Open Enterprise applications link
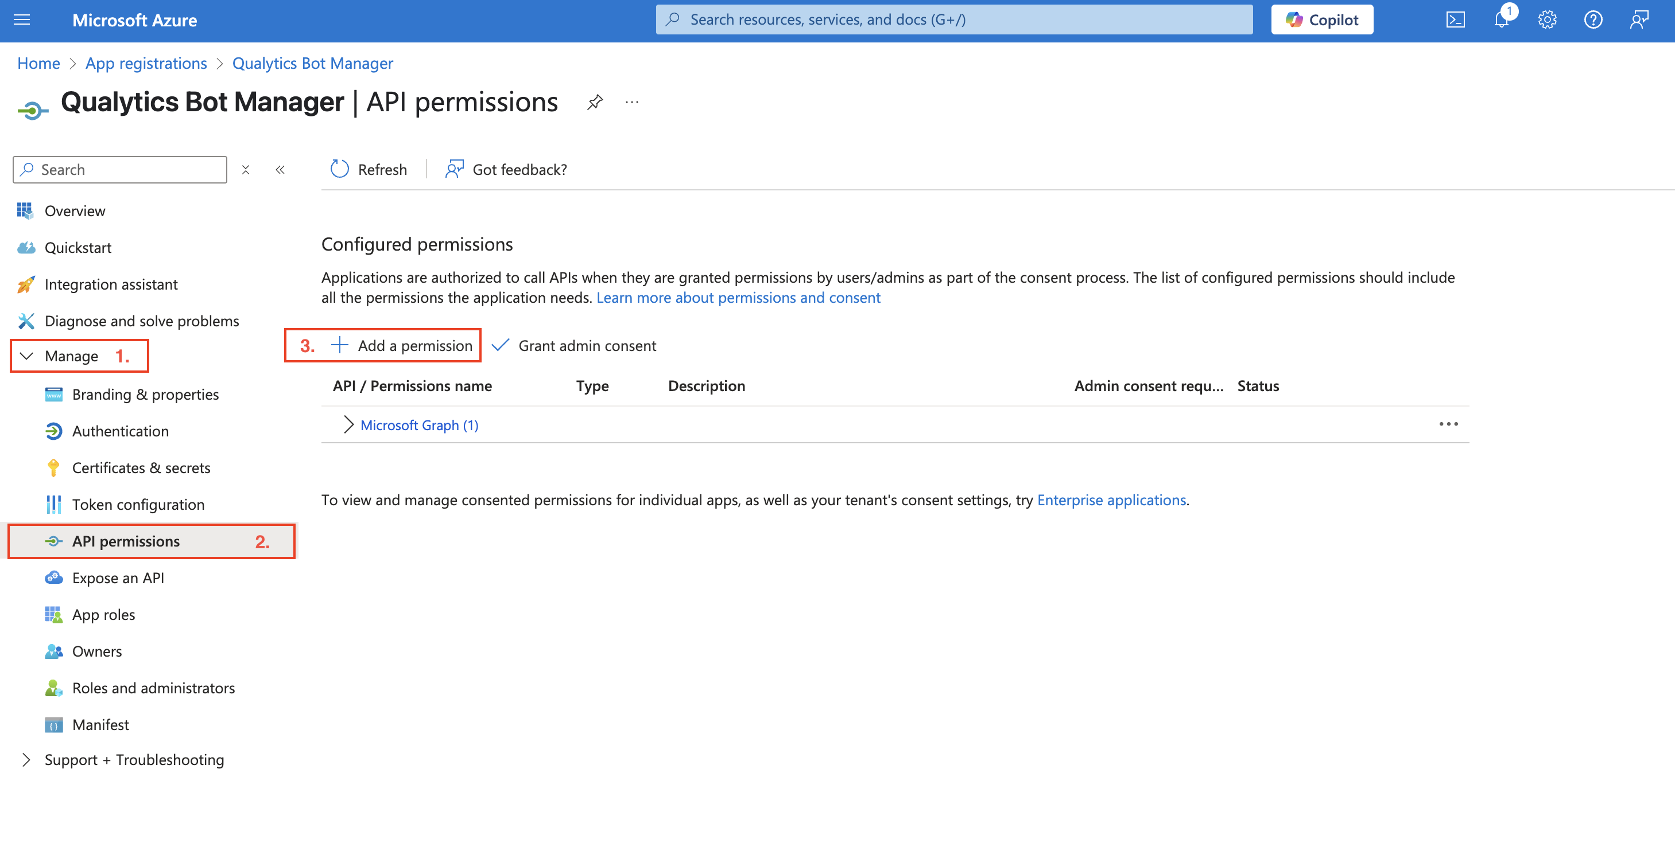The width and height of the screenshot is (1675, 843). [1111, 499]
